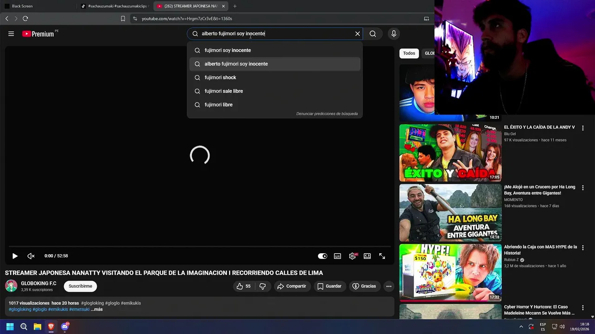This screenshot has height=334, width=595.
Task: Bookmark this page with the bookmark icon
Action: coord(123,19)
